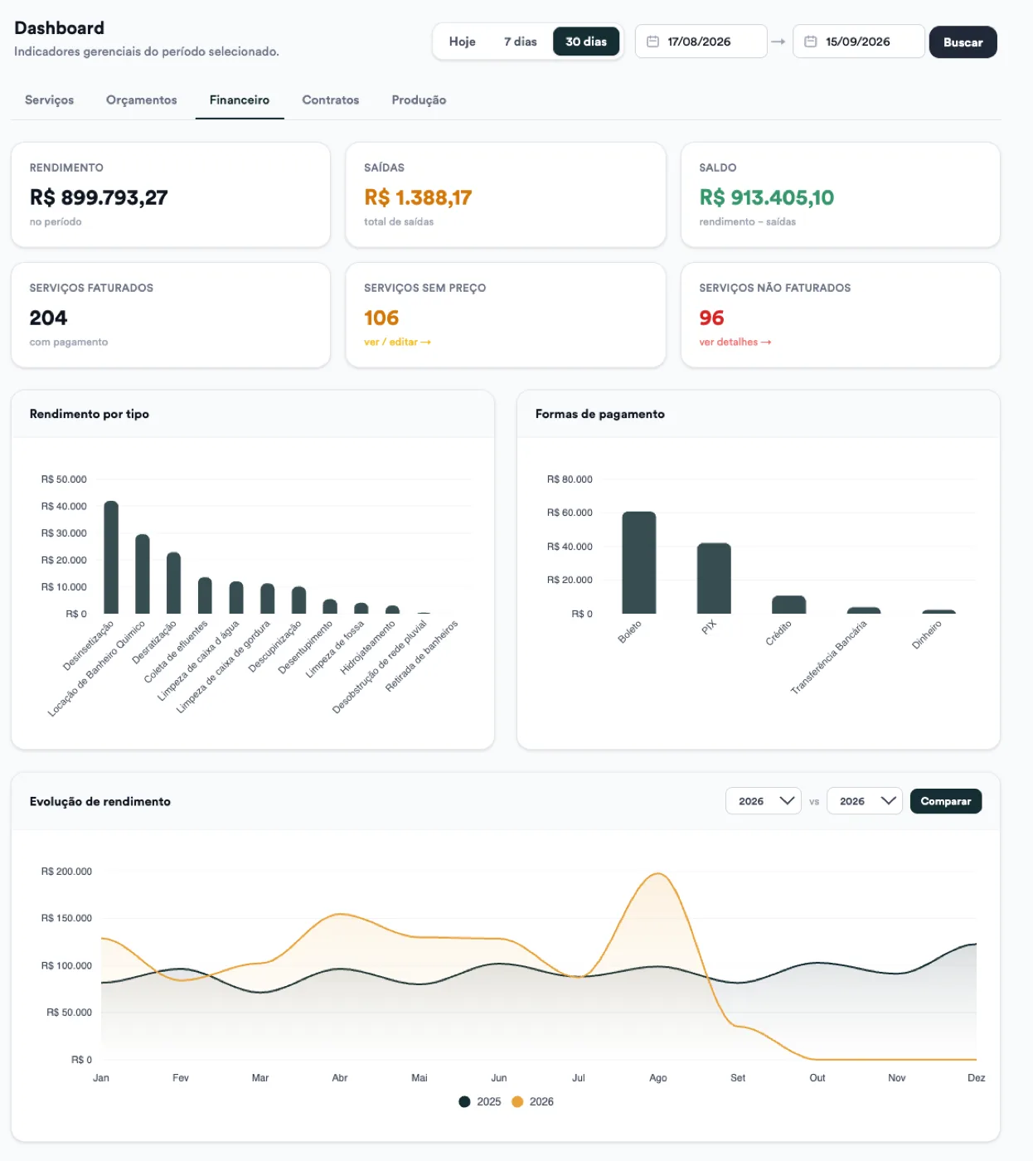
Task: Open the Contratos tab
Action: point(331,100)
